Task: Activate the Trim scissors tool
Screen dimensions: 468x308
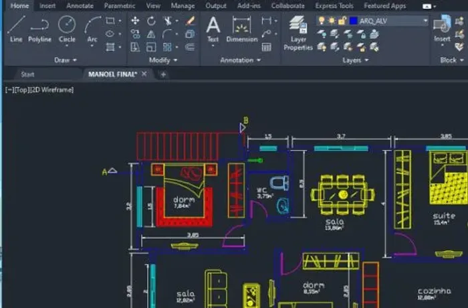Action: pyautogui.click(x=168, y=21)
